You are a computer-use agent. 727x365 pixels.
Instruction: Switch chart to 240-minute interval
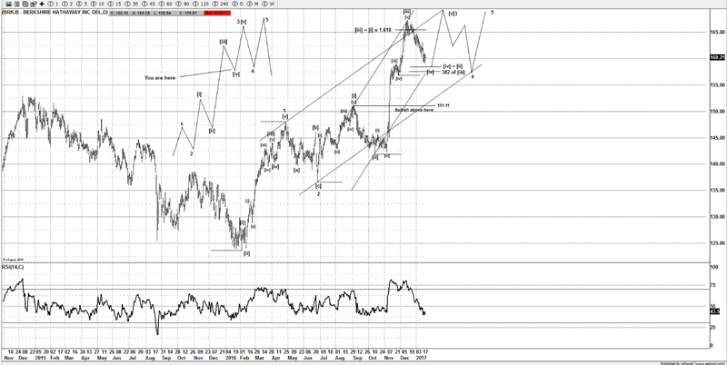(220, 4)
